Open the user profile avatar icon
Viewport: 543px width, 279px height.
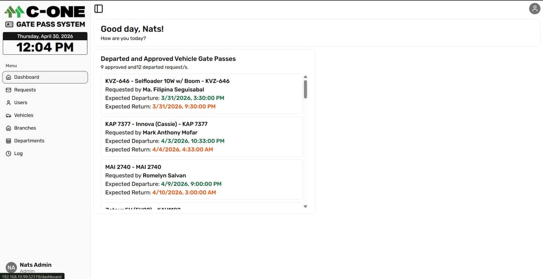point(535,9)
